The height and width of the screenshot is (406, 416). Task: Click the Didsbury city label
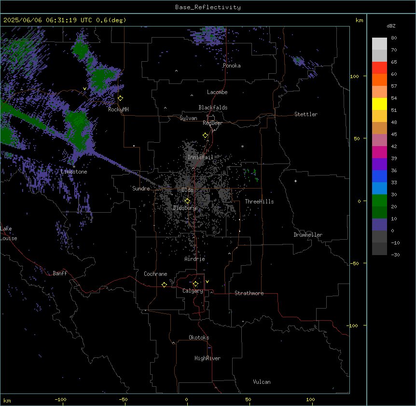click(185, 208)
